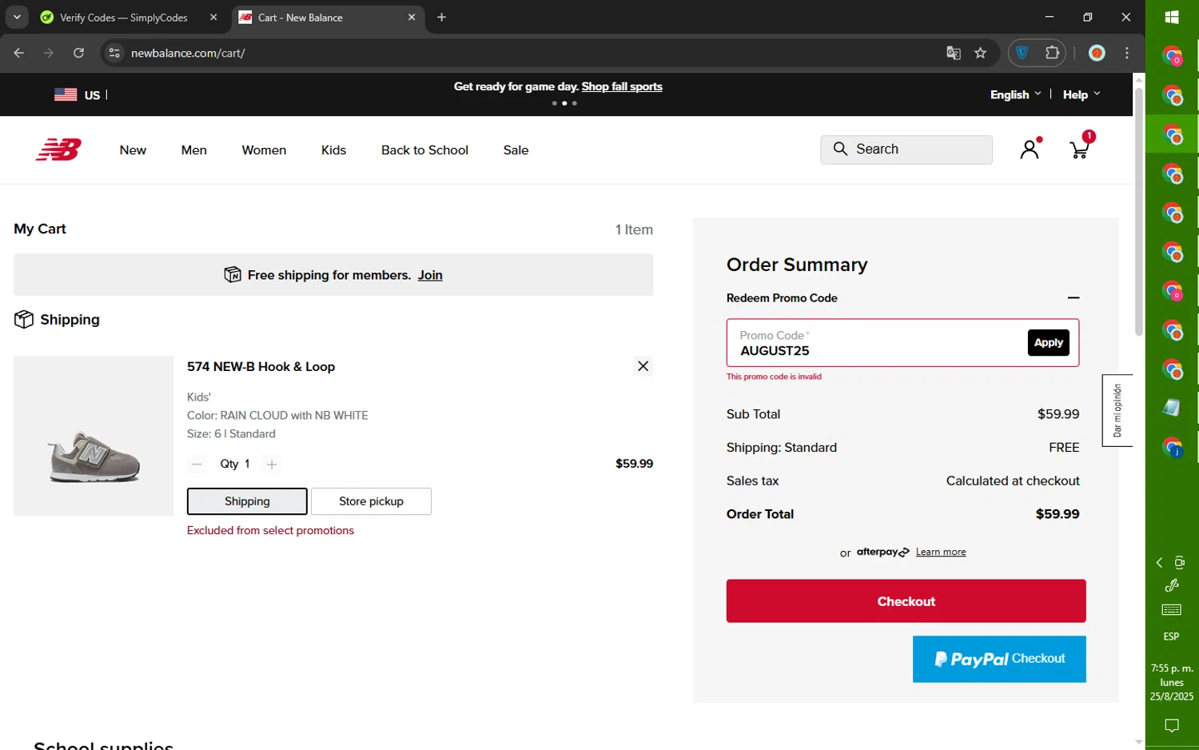Click the Afterpay Learn more link
Image resolution: width=1199 pixels, height=750 pixels.
point(941,552)
